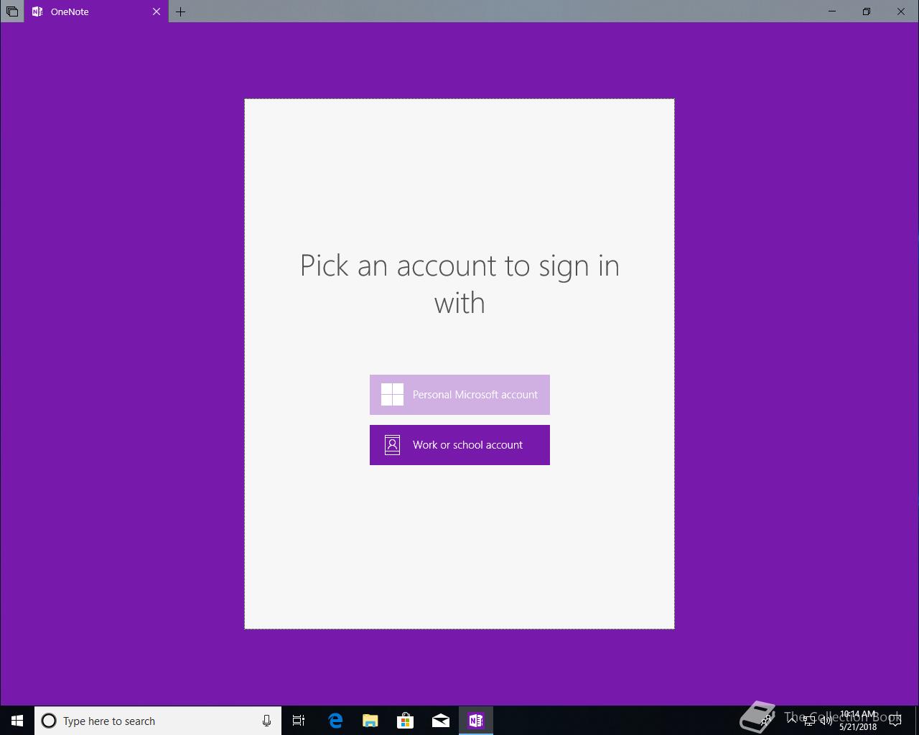The width and height of the screenshot is (919, 735).
Task: Open the Windows Start menu
Action: click(17, 721)
